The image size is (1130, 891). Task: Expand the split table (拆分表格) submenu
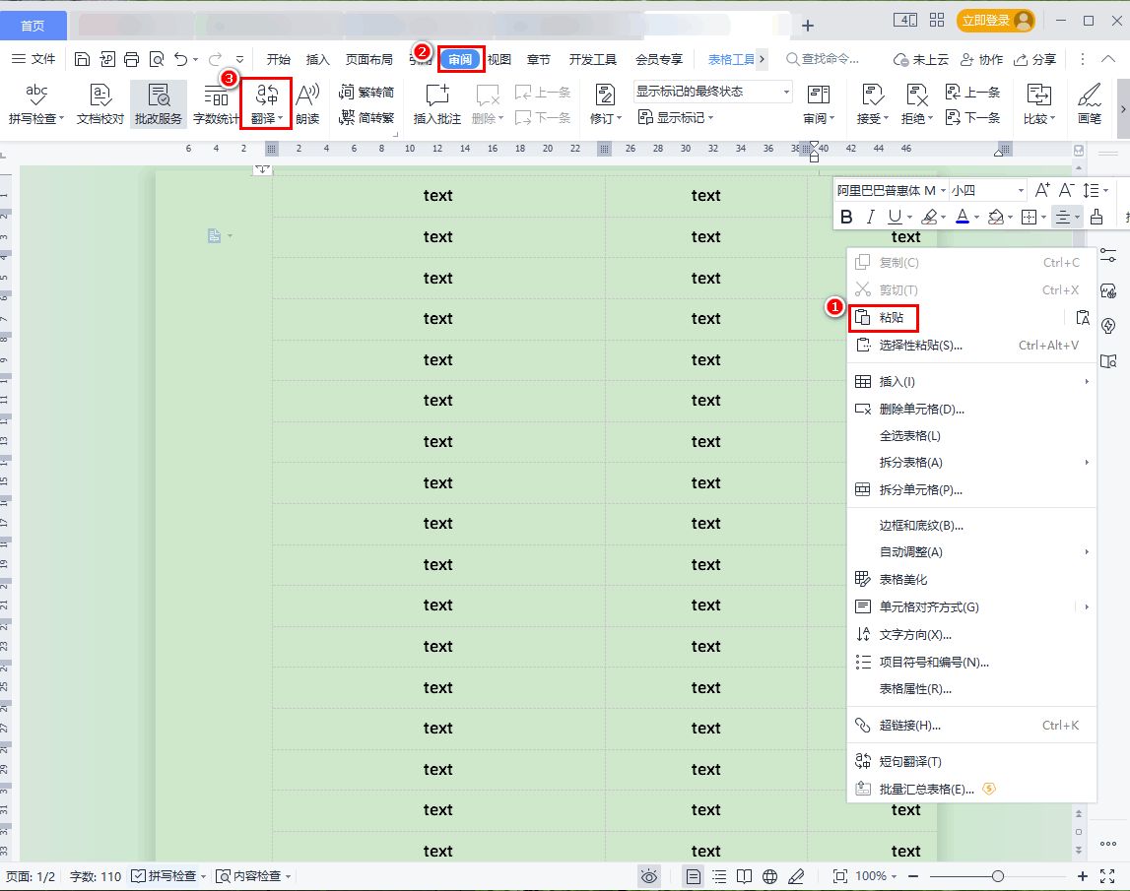point(971,463)
